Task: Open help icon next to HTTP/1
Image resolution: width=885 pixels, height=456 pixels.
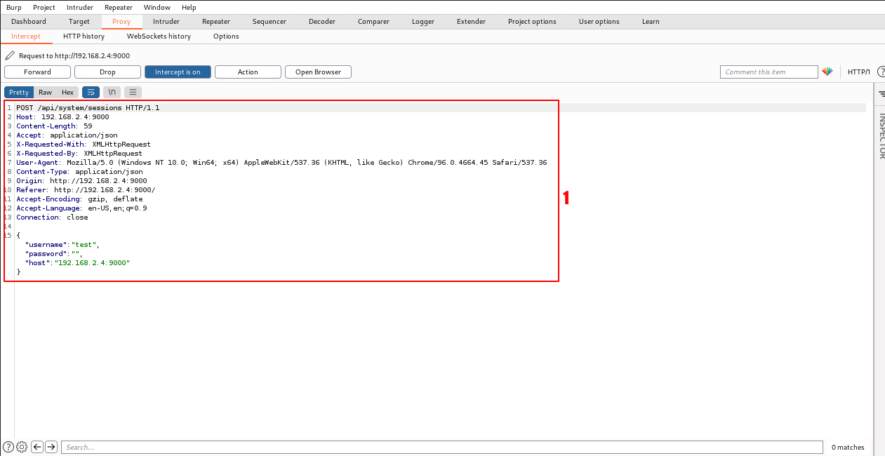Action: [x=881, y=72]
